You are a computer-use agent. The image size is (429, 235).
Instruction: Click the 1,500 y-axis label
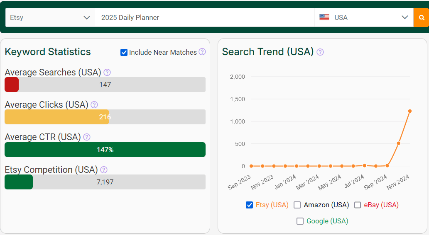[237, 99]
